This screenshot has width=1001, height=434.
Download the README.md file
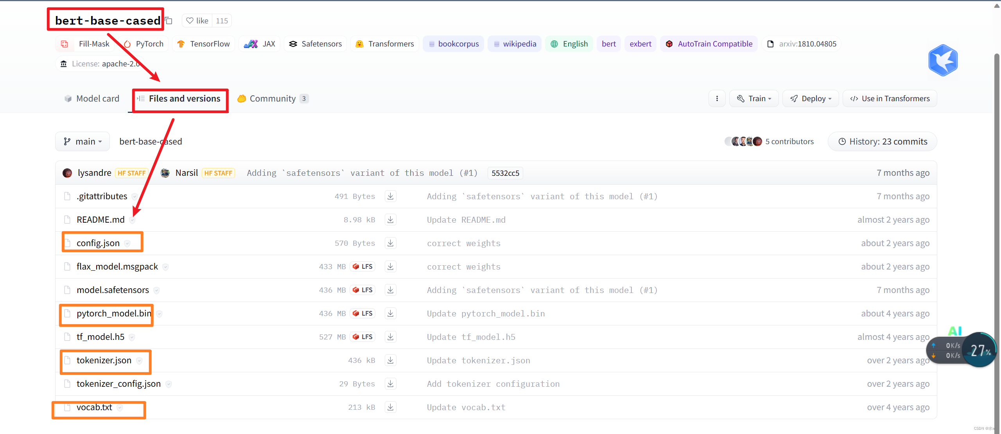[390, 220]
